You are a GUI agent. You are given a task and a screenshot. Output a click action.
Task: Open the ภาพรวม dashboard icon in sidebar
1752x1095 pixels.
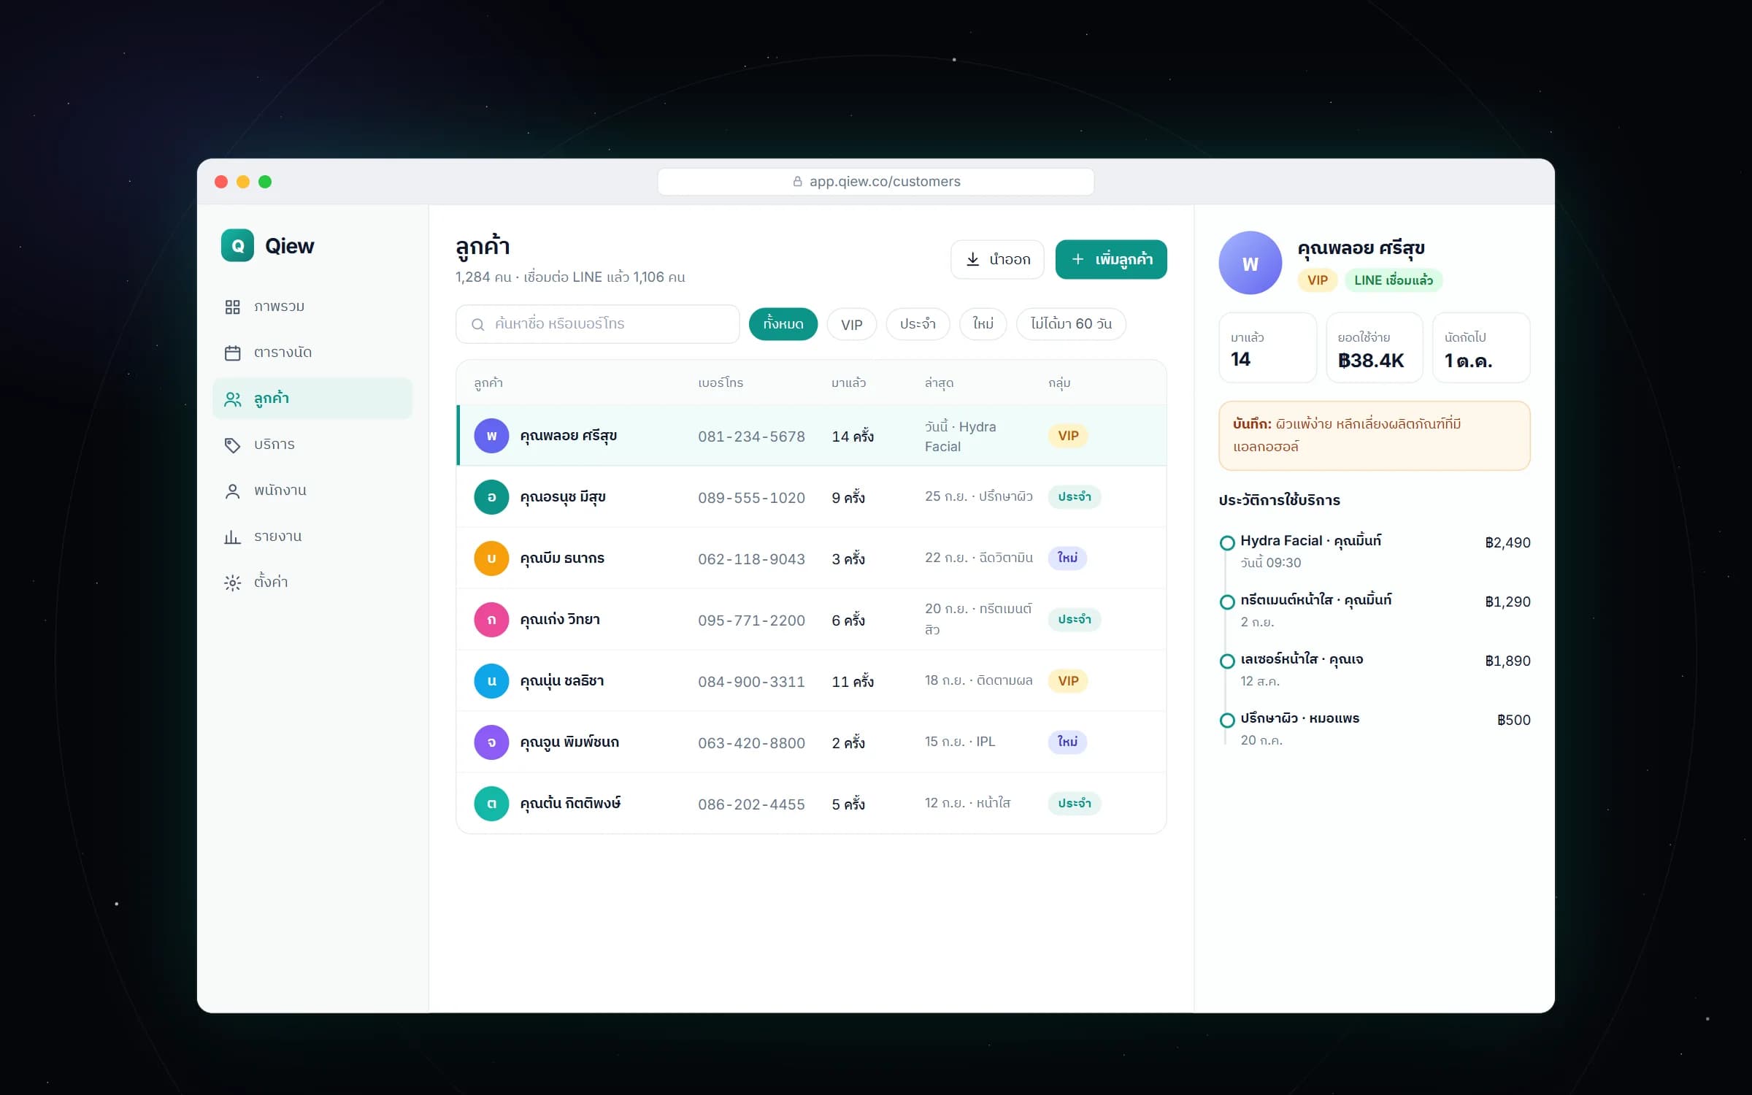pyautogui.click(x=232, y=307)
